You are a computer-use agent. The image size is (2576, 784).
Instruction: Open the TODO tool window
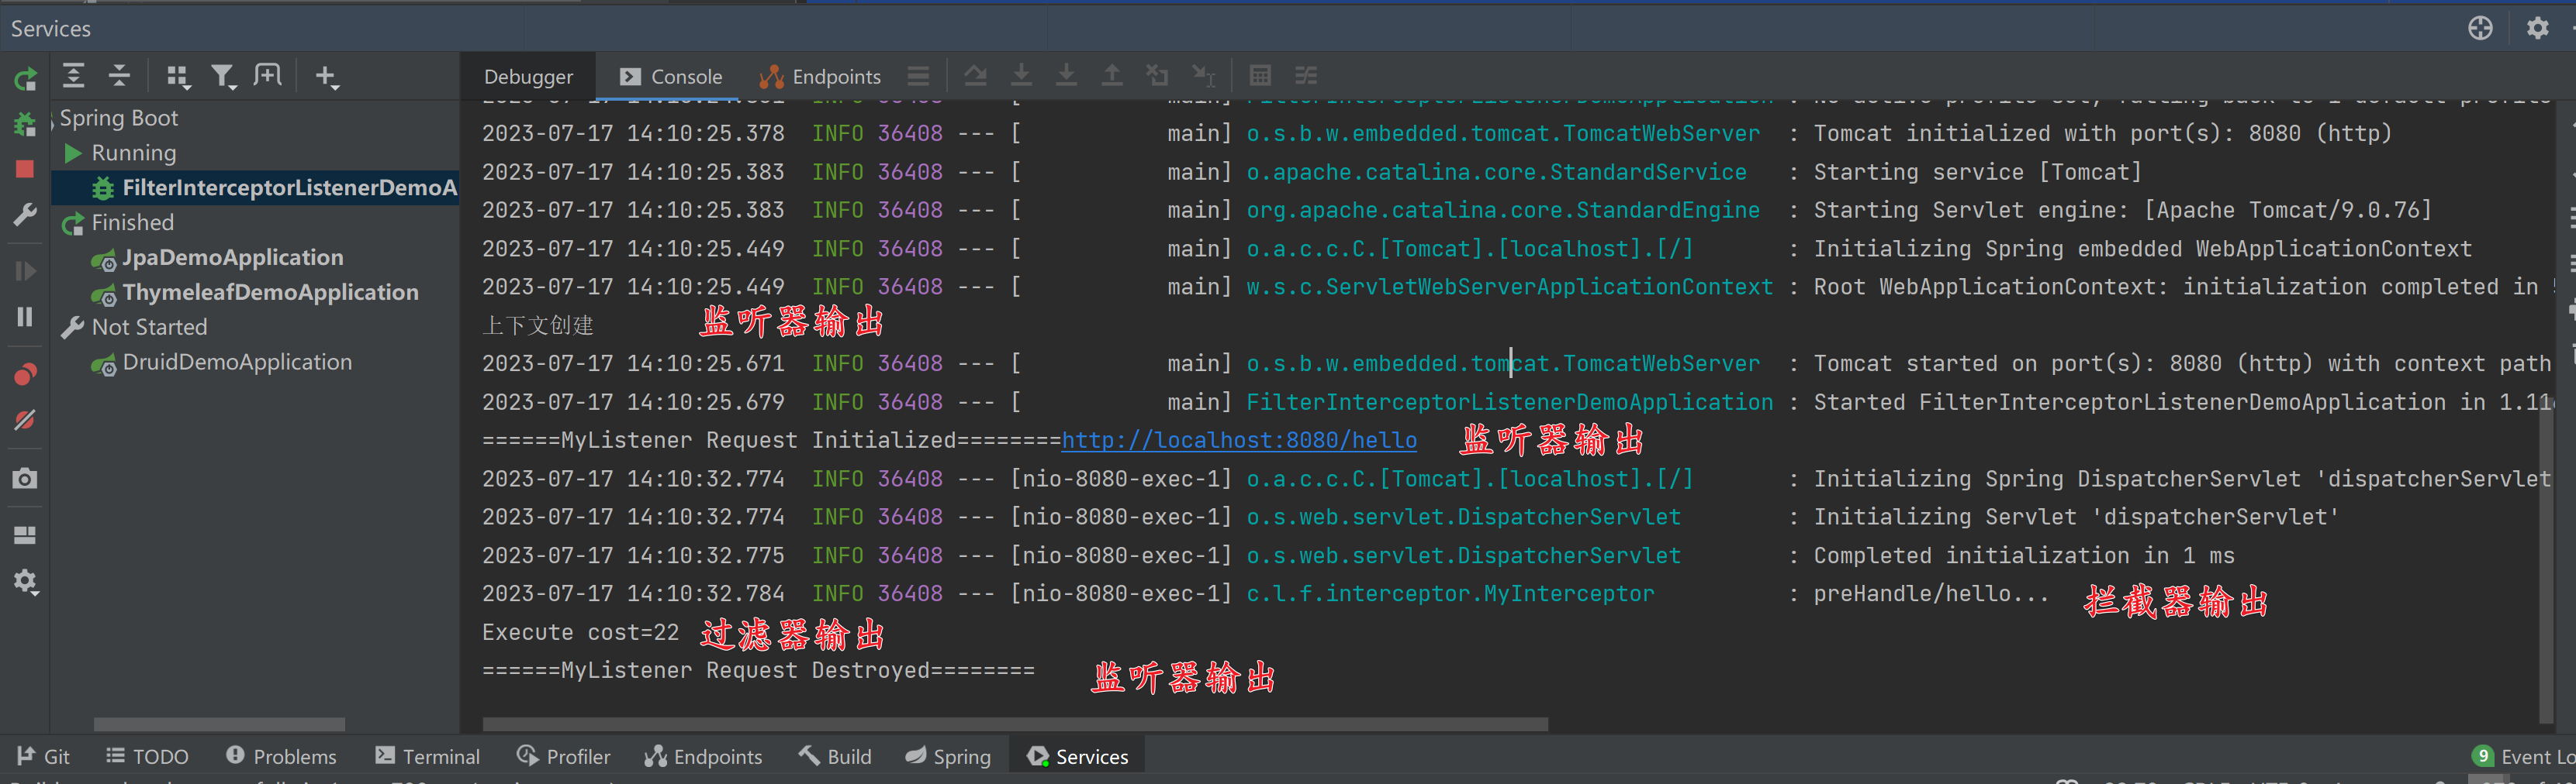[147, 757]
